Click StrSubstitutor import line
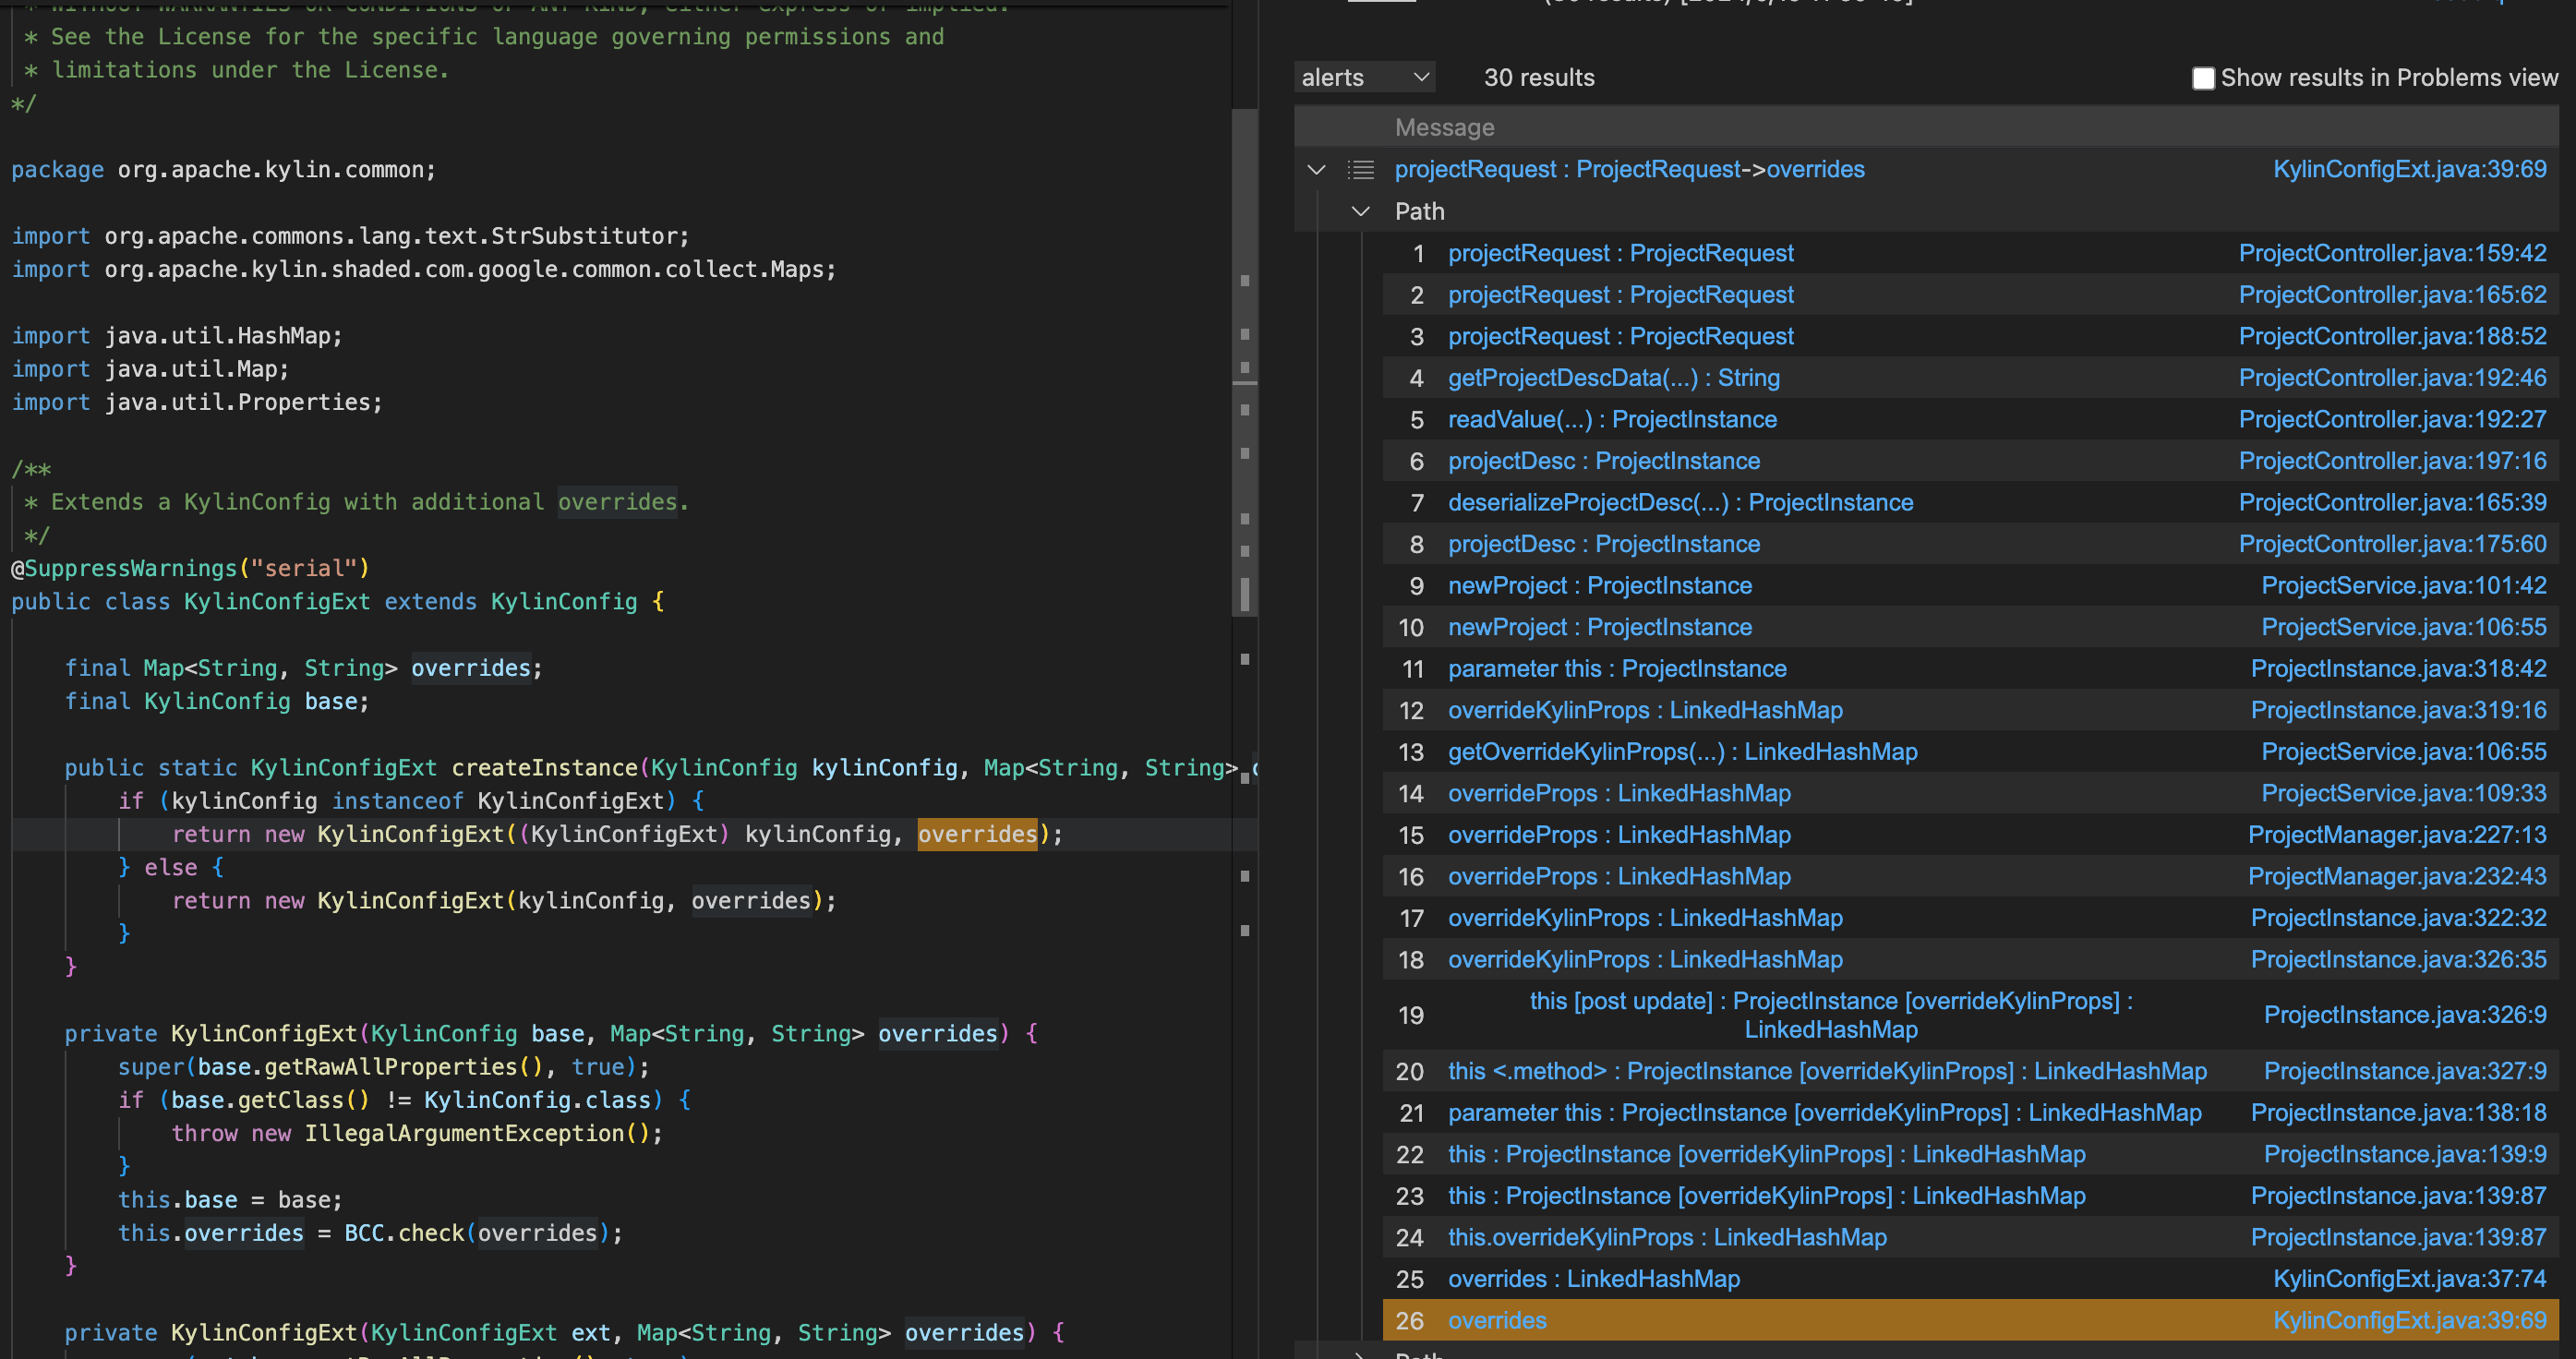Screen dimensions: 2576x1359 point(350,236)
